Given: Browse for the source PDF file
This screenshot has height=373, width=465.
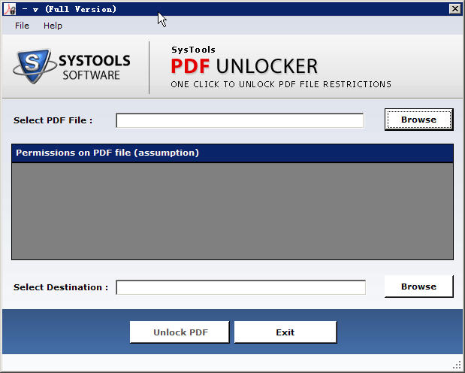Looking at the screenshot, I should 418,120.
